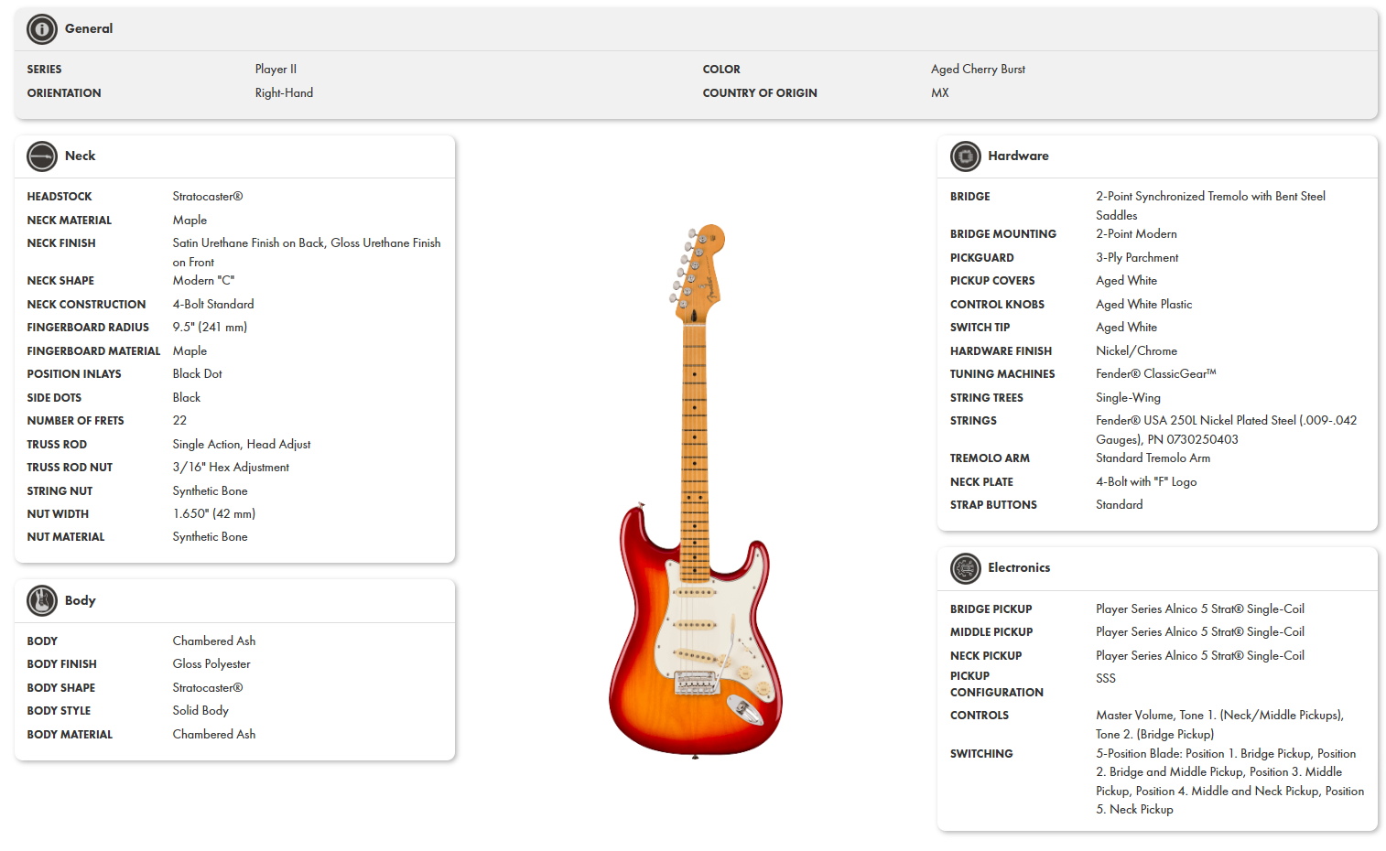
Task: Click the SWITCHING label
Action: click(981, 754)
